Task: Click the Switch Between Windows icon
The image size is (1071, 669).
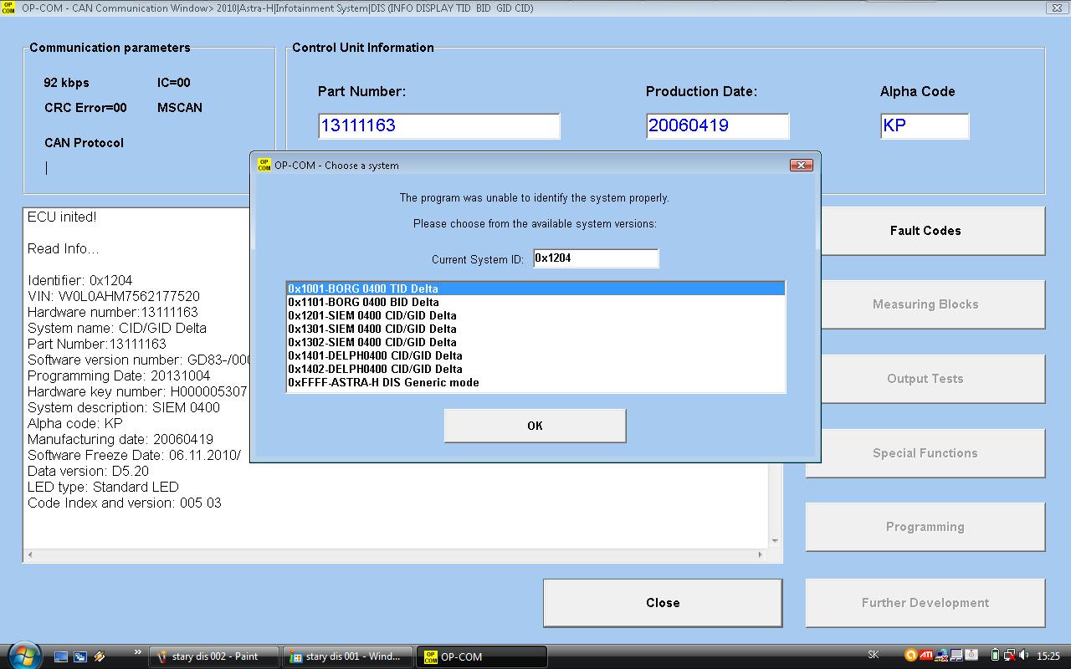Action: [80, 656]
